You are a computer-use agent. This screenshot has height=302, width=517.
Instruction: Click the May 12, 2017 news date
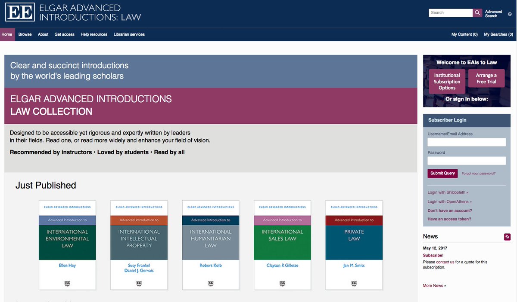point(435,248)
